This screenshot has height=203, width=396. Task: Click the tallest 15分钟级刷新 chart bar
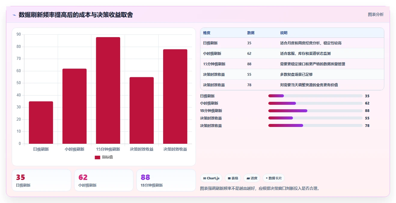[x=108, y=90]
